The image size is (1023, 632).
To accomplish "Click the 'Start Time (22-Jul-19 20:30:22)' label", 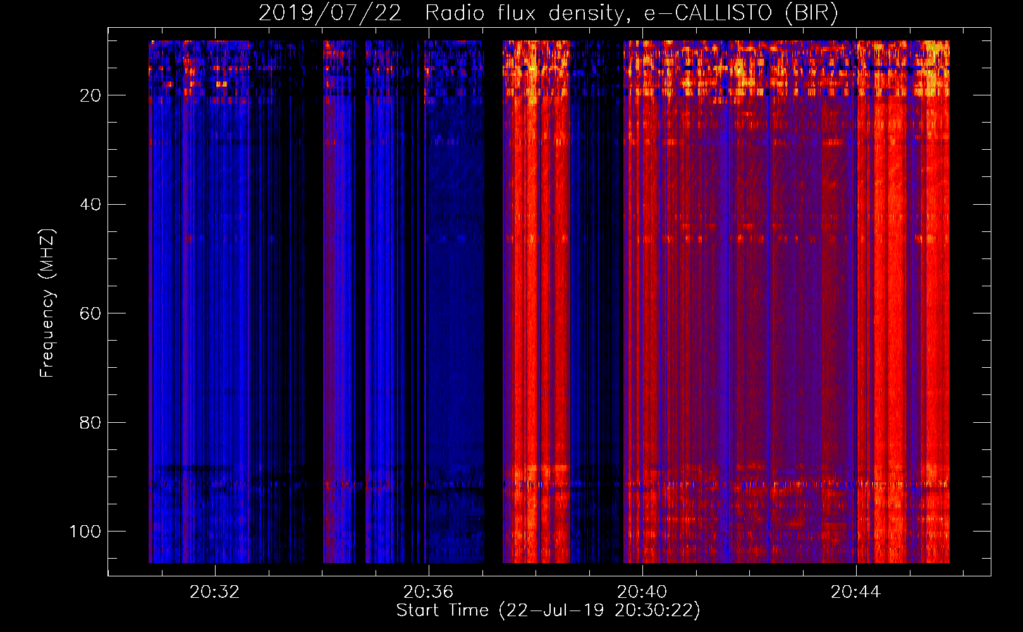I will [x=548, y=611].
